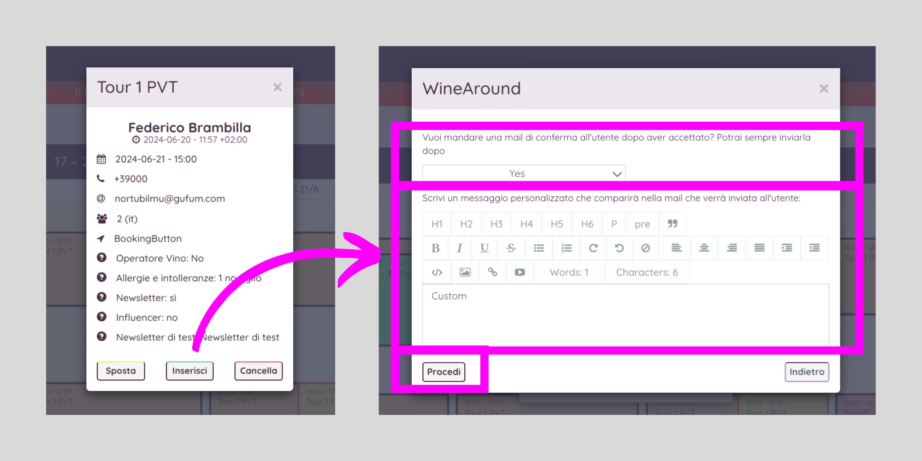
Task: Clear formatting with the circle-slash icon
Action: coord(645,248)
